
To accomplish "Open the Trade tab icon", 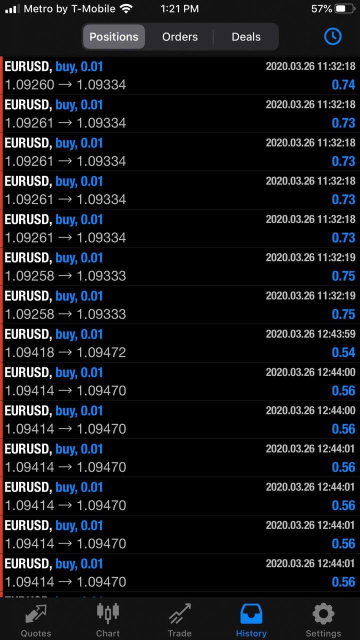I will point(179,614).
